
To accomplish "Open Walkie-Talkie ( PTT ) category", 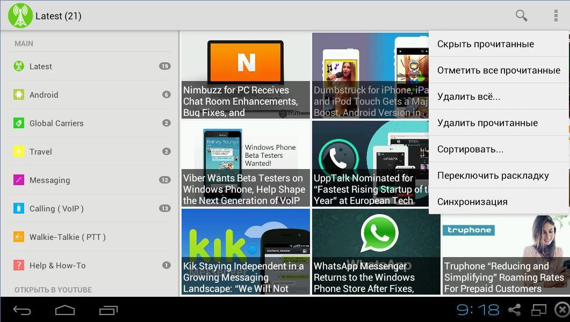I will tap(91, 237).
